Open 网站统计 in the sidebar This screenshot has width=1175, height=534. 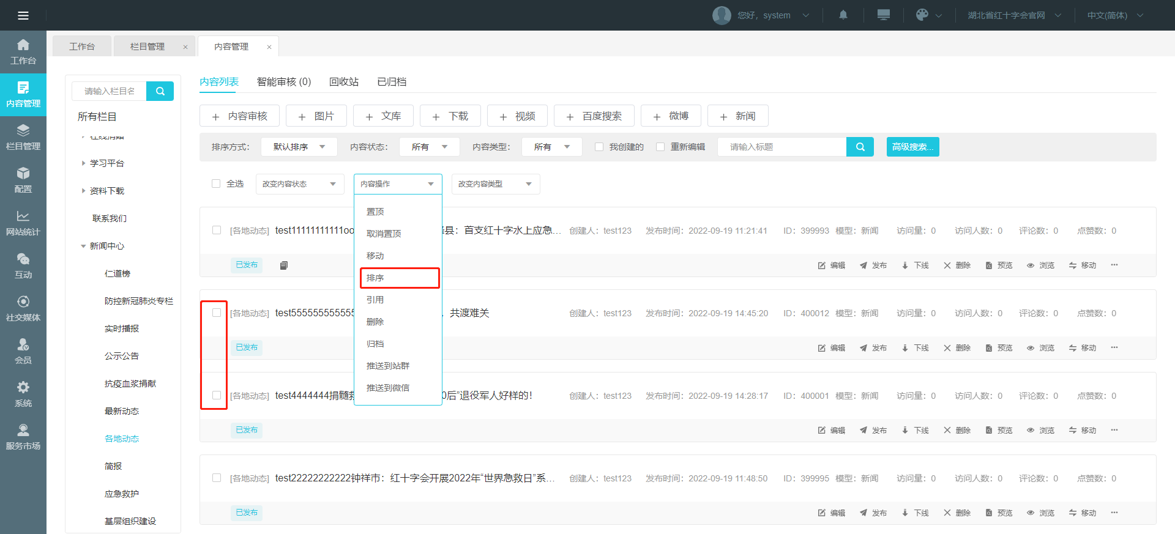pos(23,223)
